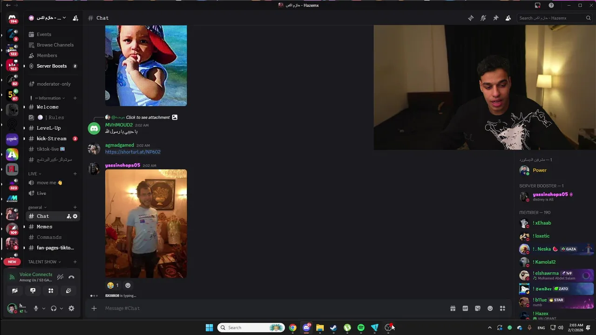Collapse the LIVE category
This screenshot has height=335, width=596.
tap(35, 174)
